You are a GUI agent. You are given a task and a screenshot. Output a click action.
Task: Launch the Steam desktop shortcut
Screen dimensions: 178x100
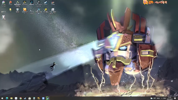(x=46, y=3)
